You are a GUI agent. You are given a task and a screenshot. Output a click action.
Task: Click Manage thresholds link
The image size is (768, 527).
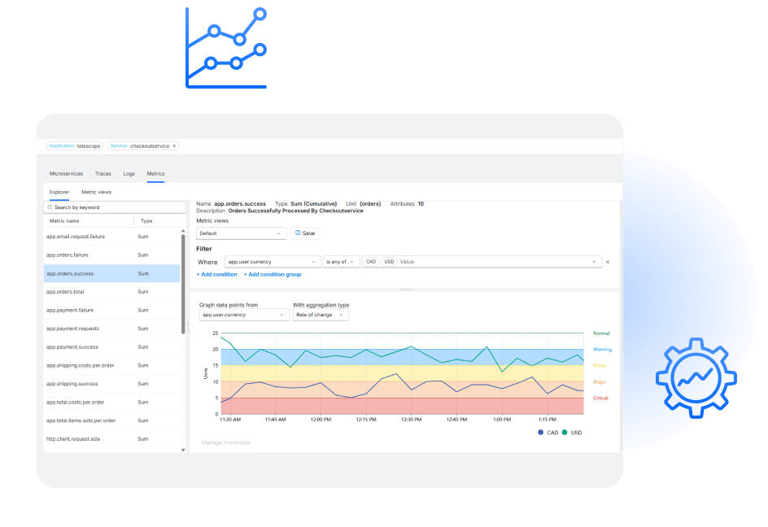226,442
